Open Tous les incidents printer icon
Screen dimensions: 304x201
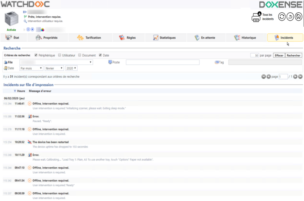point(256,17)
